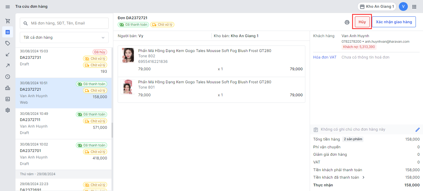Click the customer email anh.huynhvan@haravan.com
This screenshot has width=423, height=191.
click(x=387, y=41)
